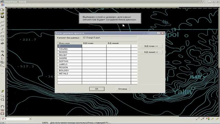Select the orthogonal step-line tool
This screenshot has width=220, height=124.
[x=2, y=29]
